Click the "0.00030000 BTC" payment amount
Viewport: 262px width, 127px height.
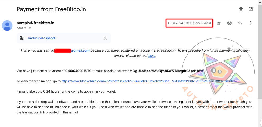point(78,71)
